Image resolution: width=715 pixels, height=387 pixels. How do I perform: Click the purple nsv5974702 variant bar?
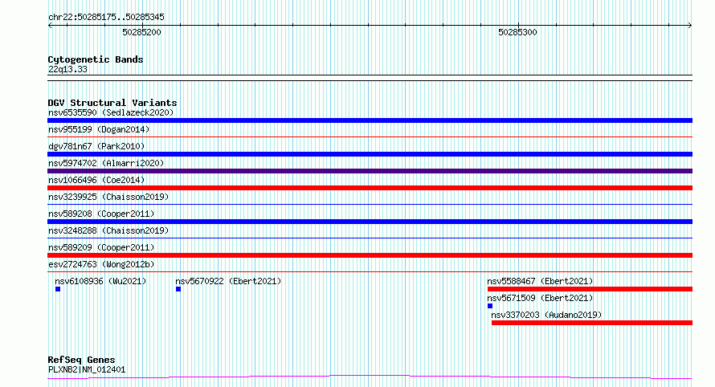coord(370,171)
